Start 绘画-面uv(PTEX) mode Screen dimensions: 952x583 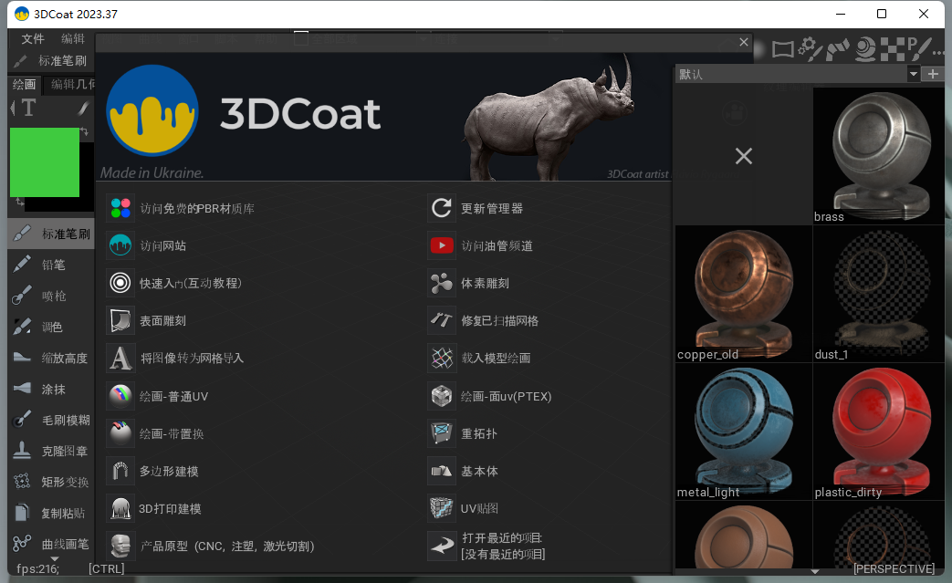tap(490, 396)
